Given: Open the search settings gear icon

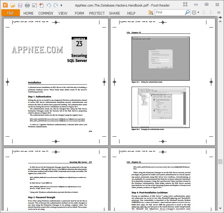Looking at the screenshot, I should tap(194, 13).
